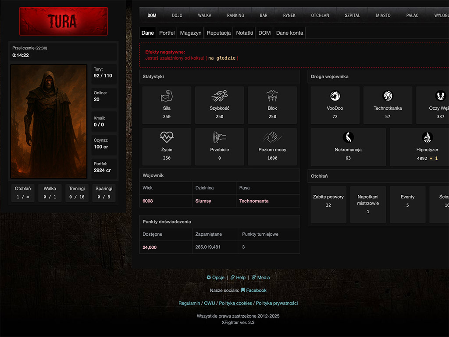This screenshot has width=449, height=337.
Task: Click the Przebicie punch icon
Action: 219,137
